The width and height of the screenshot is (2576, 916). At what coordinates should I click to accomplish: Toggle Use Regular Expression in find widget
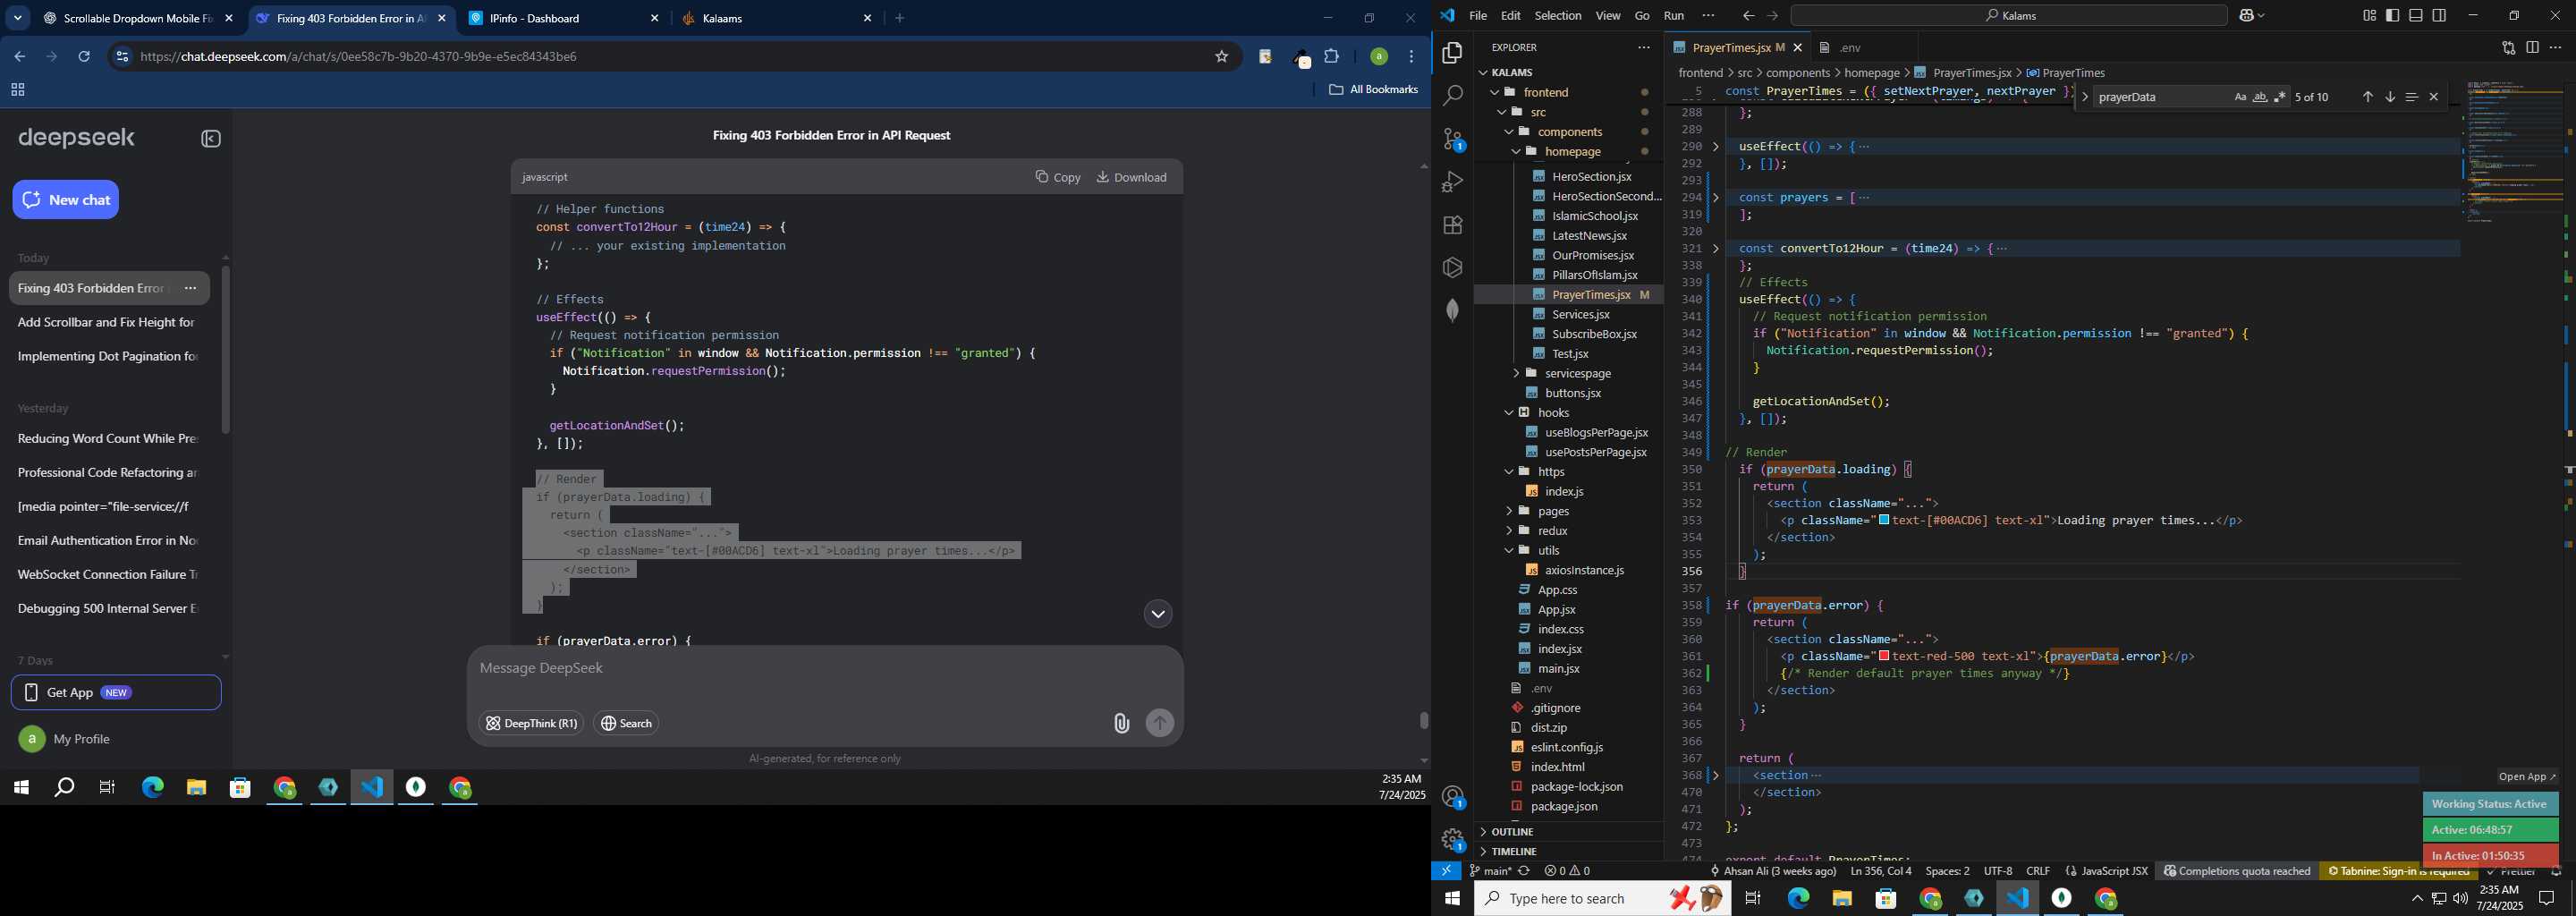(2280, 97)
